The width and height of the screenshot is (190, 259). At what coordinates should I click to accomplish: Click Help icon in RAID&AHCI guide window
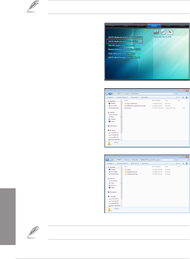tap(186, 164)
